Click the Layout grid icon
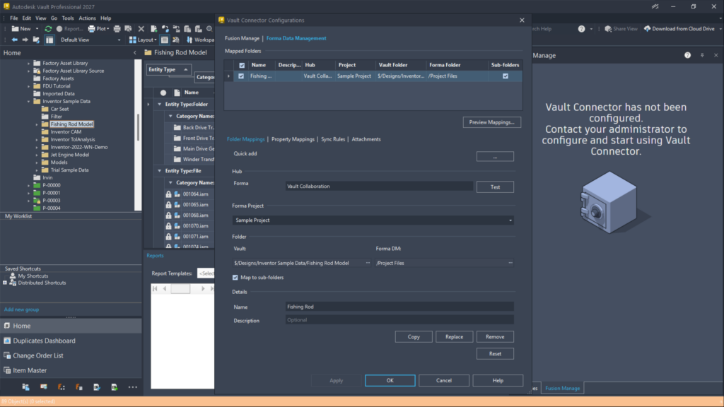 [x=132, y=40]
